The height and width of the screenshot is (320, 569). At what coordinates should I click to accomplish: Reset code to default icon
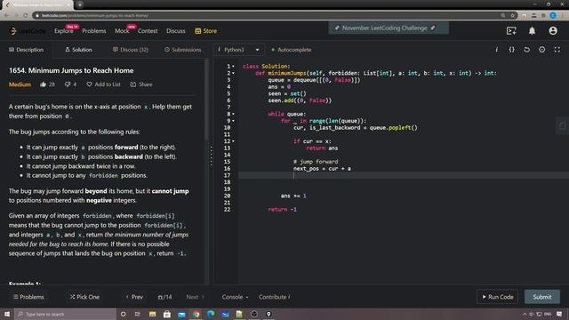click(527, 50)
